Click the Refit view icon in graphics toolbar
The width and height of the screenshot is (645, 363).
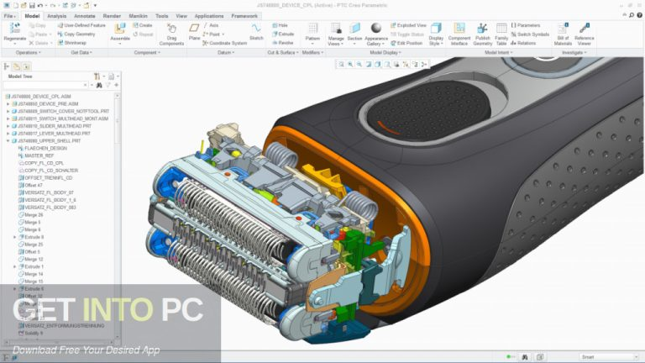[x=341, y=64]
